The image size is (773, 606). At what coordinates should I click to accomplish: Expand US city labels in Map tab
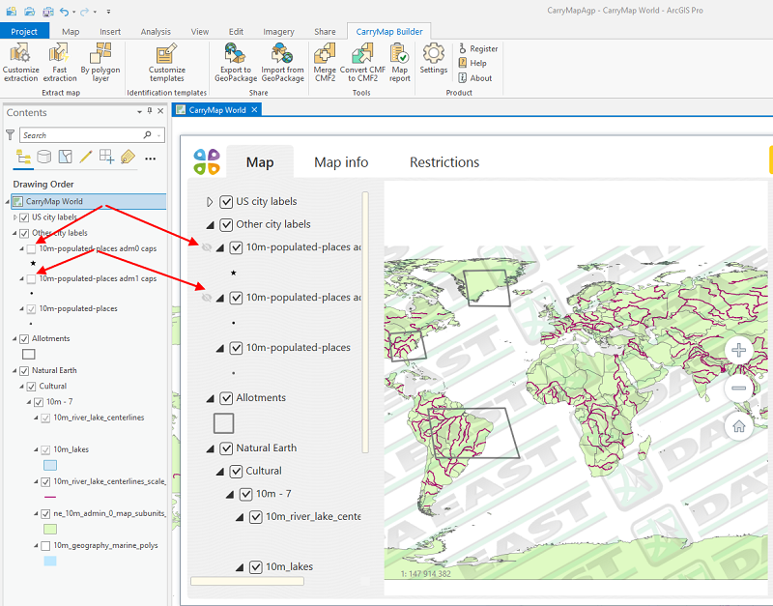coord(210,202)
